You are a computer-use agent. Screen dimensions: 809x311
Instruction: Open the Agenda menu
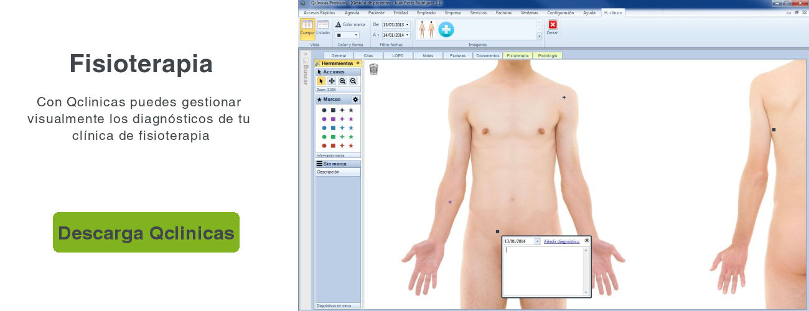click(352, 12)
